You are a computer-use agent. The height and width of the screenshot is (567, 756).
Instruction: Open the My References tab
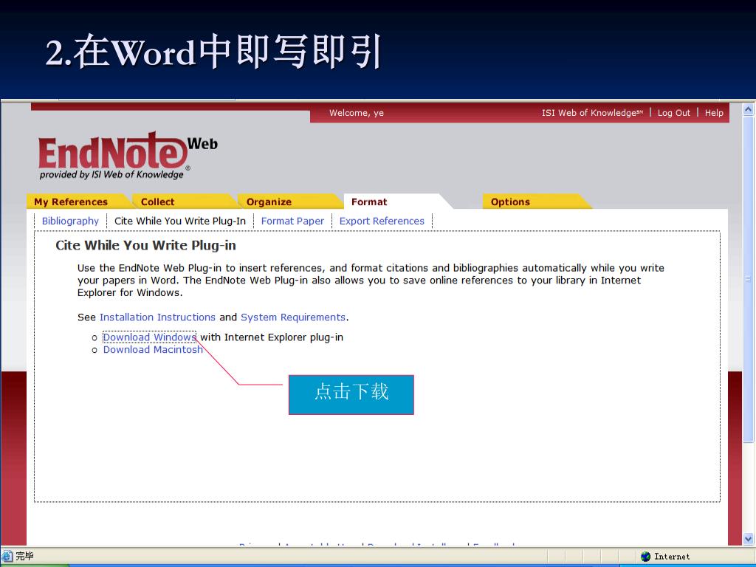[71, 202]
